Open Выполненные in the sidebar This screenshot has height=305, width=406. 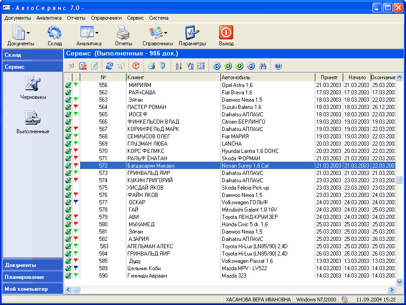click(33, 121)
